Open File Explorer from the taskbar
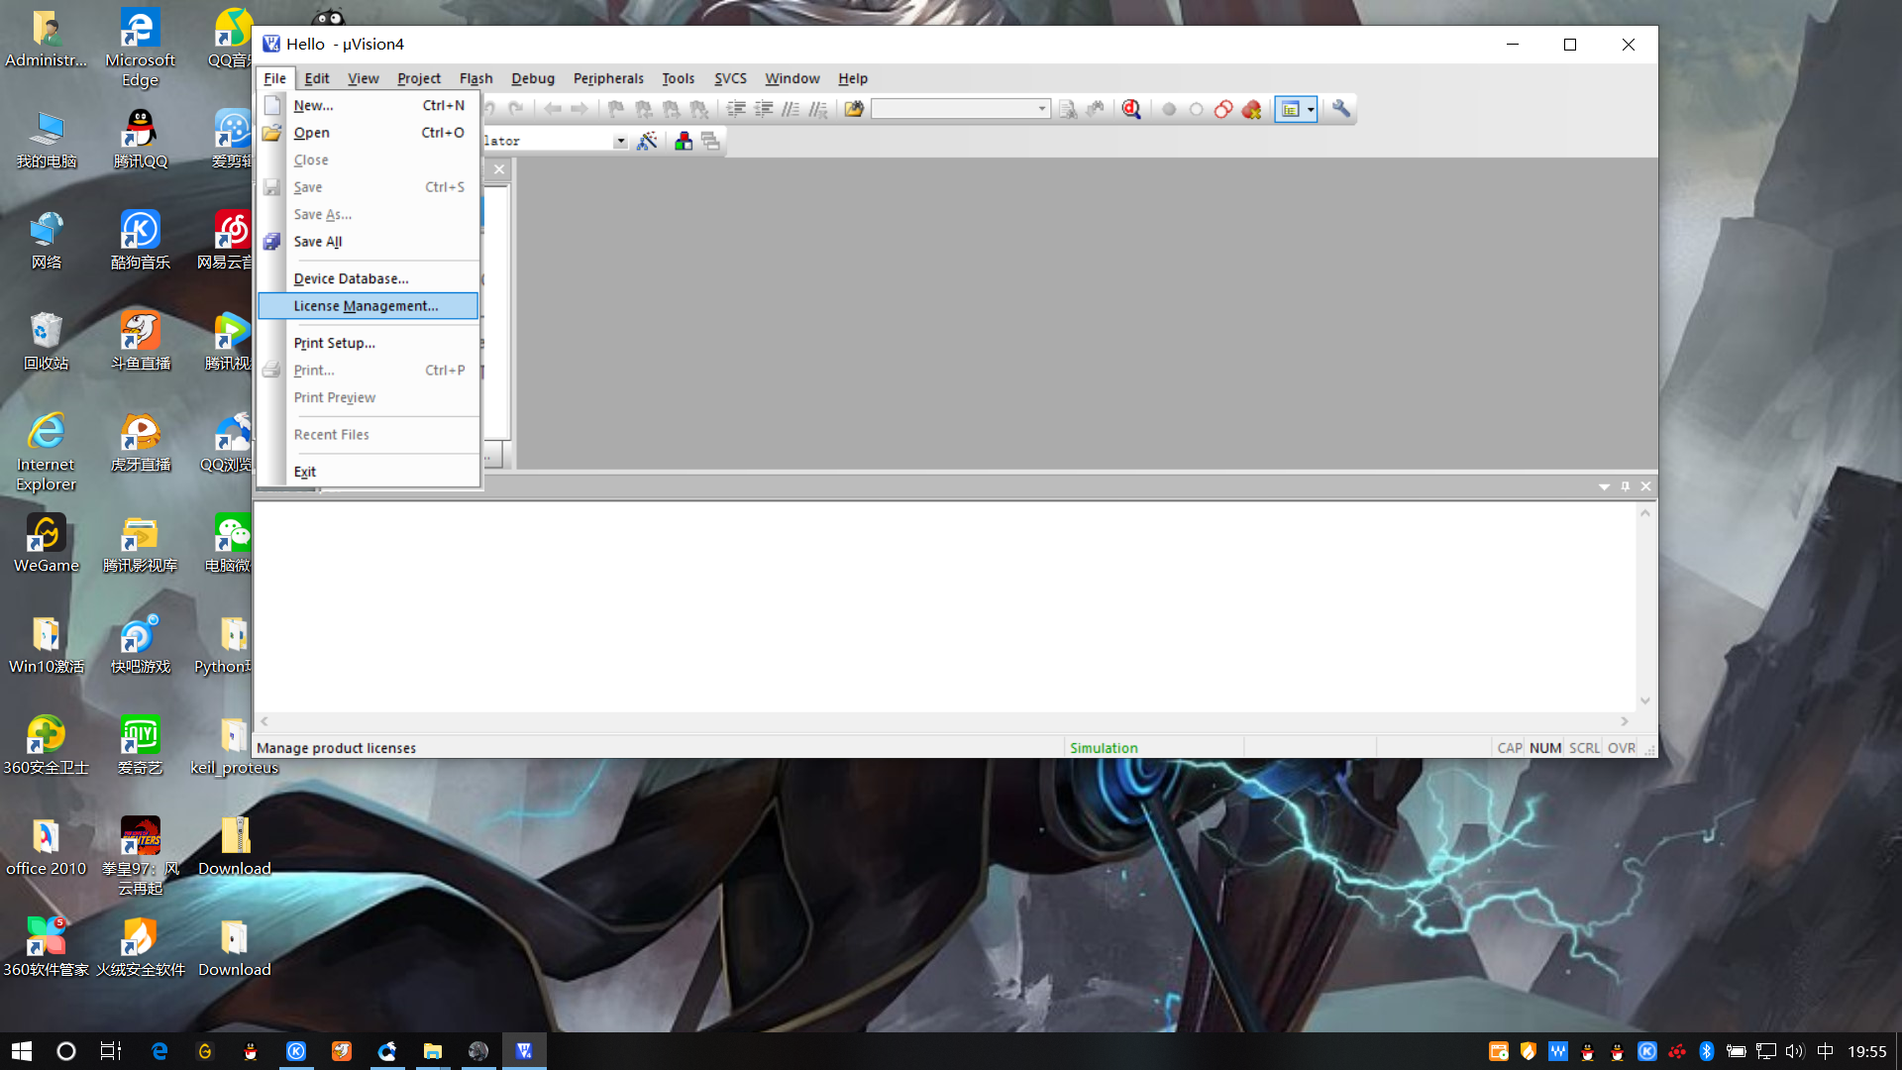 tap(433, 1051)
